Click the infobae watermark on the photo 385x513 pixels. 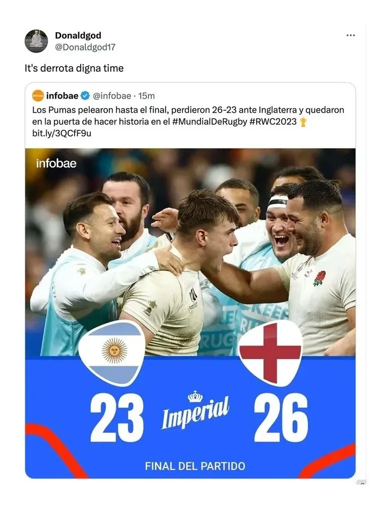(56, 163)
